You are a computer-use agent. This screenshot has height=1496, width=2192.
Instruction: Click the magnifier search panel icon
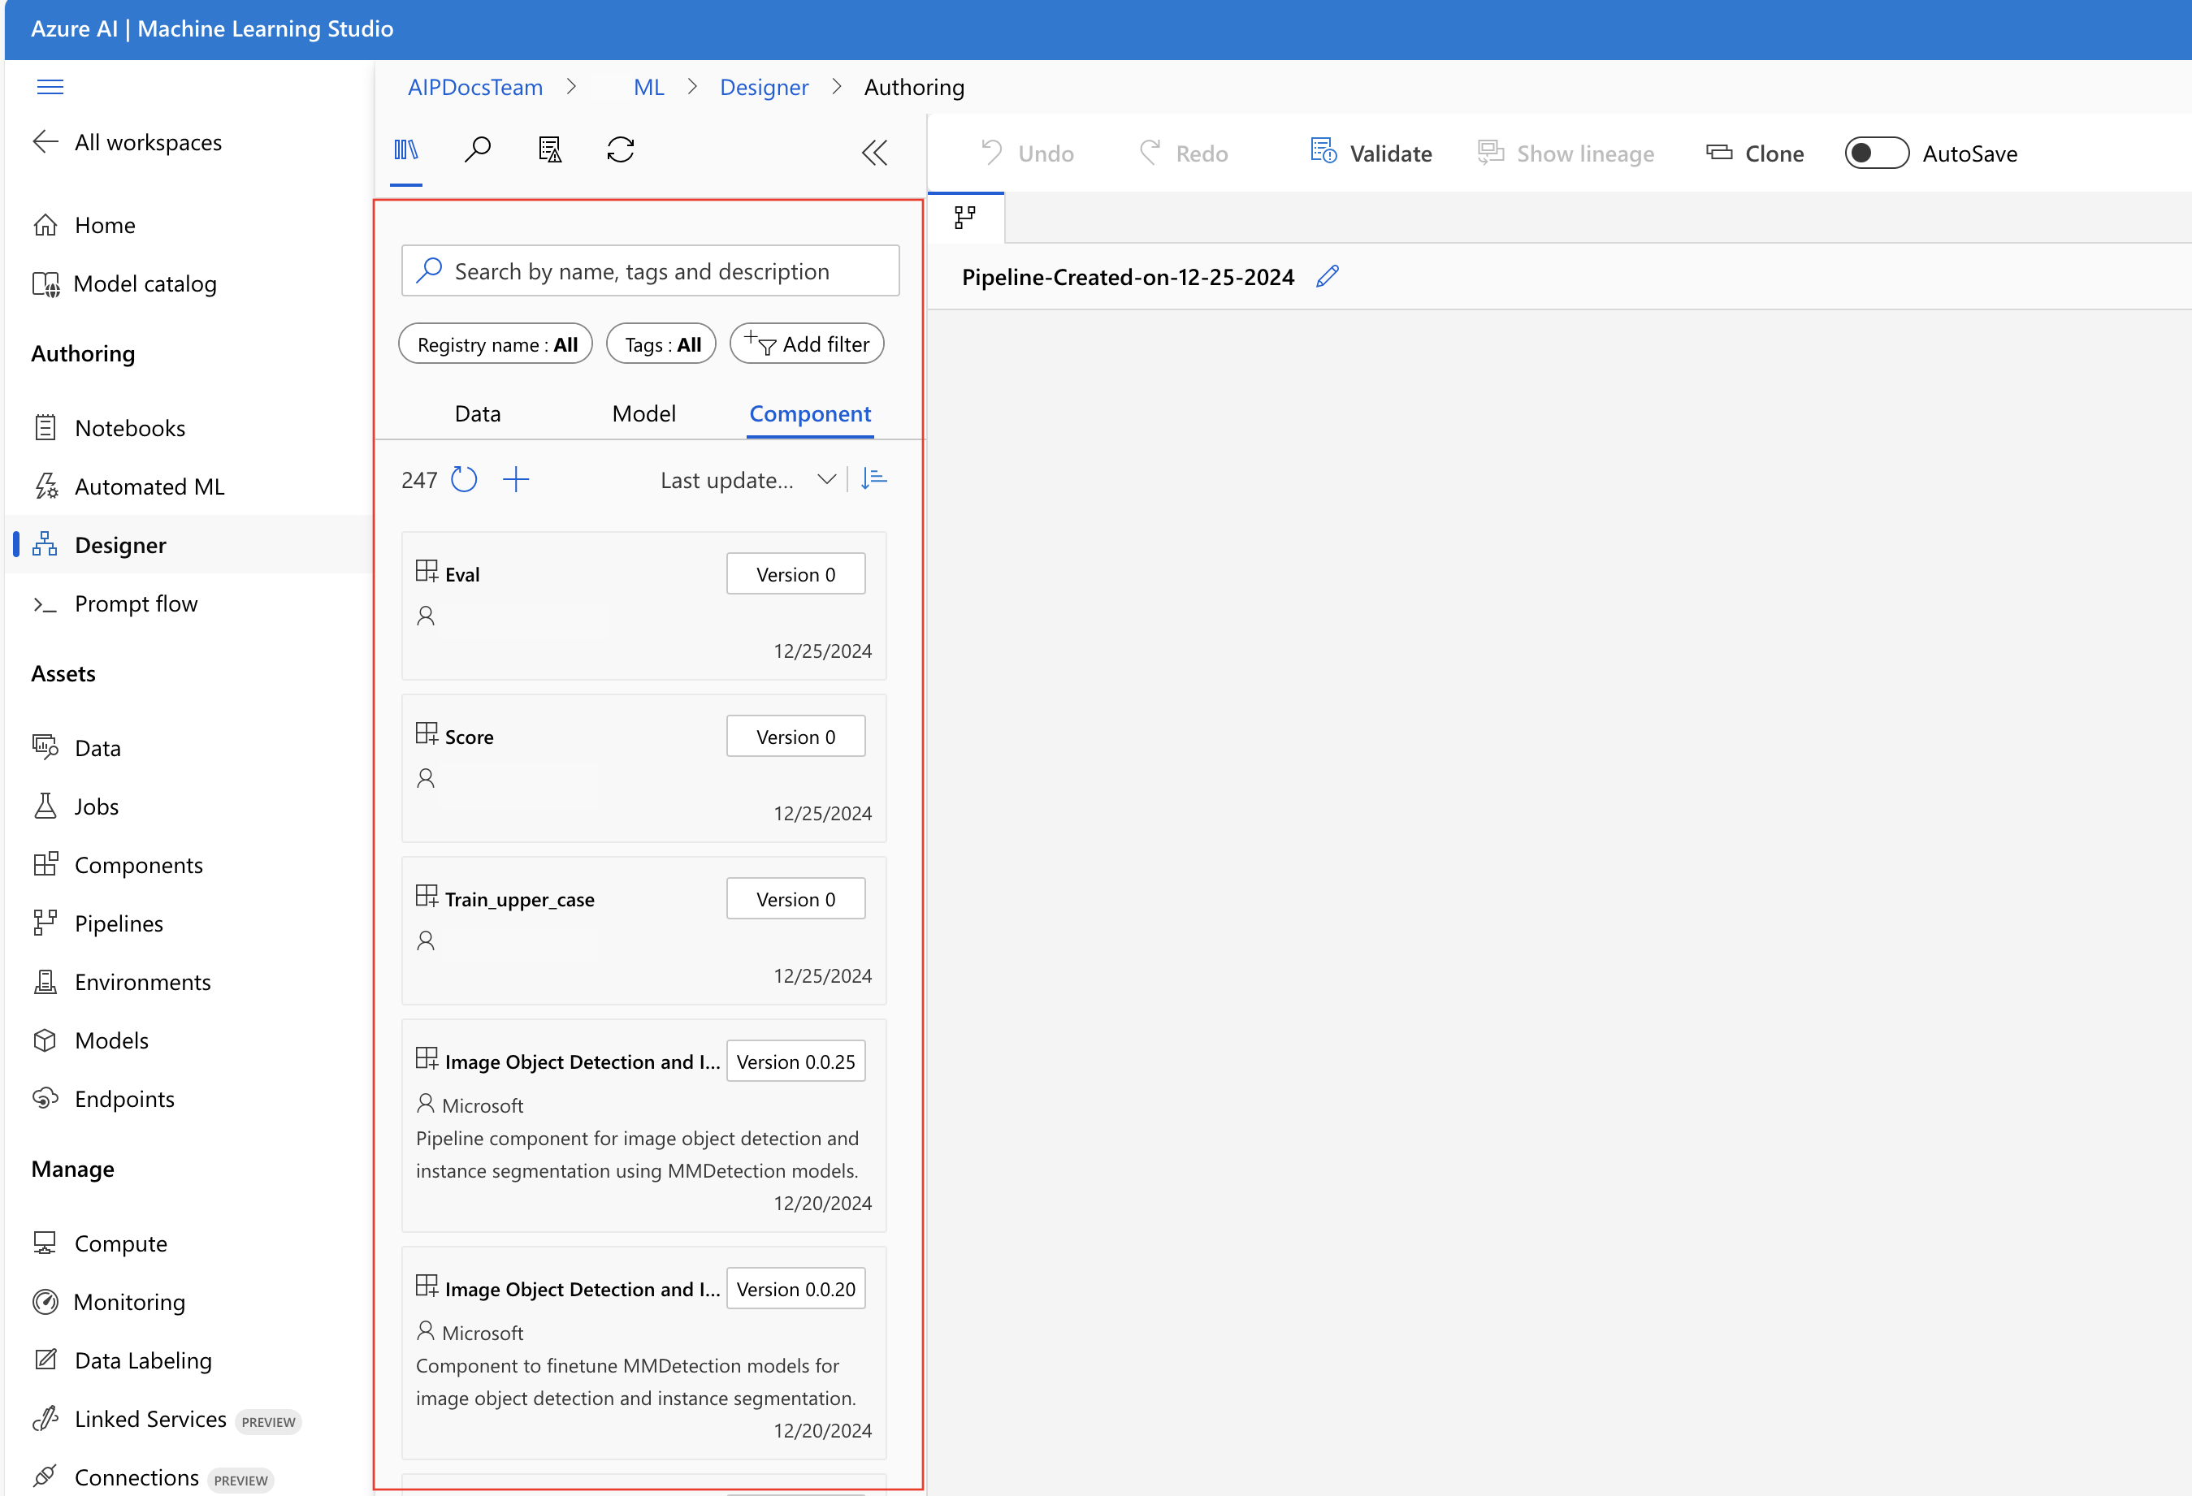pyautogui.click(x=477, y=150)
